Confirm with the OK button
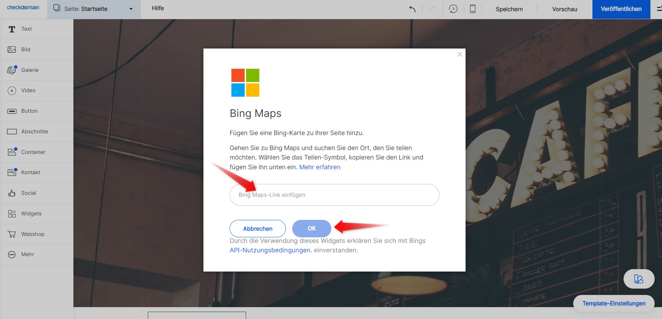The width and height of the screenshot is (662, 319). (x=311, y=228)
